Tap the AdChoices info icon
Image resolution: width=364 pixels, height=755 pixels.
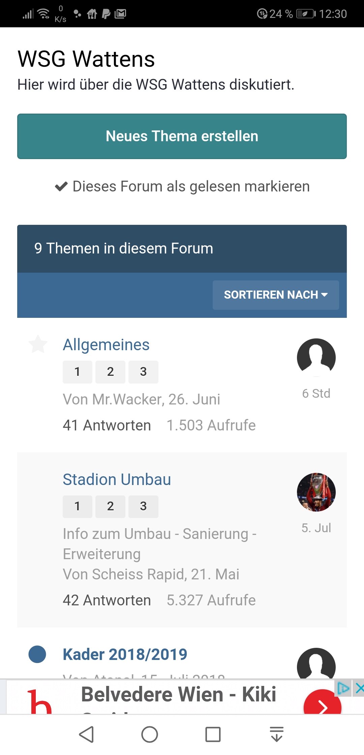tap(343, 688)
